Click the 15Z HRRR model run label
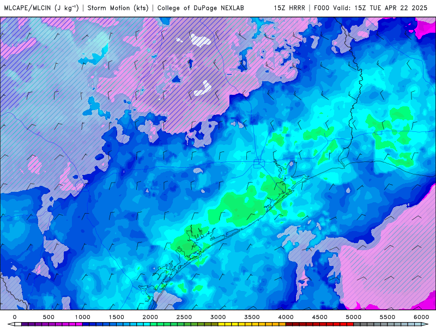Viewport: 436px width, 327px height. [x=289, y=8]
